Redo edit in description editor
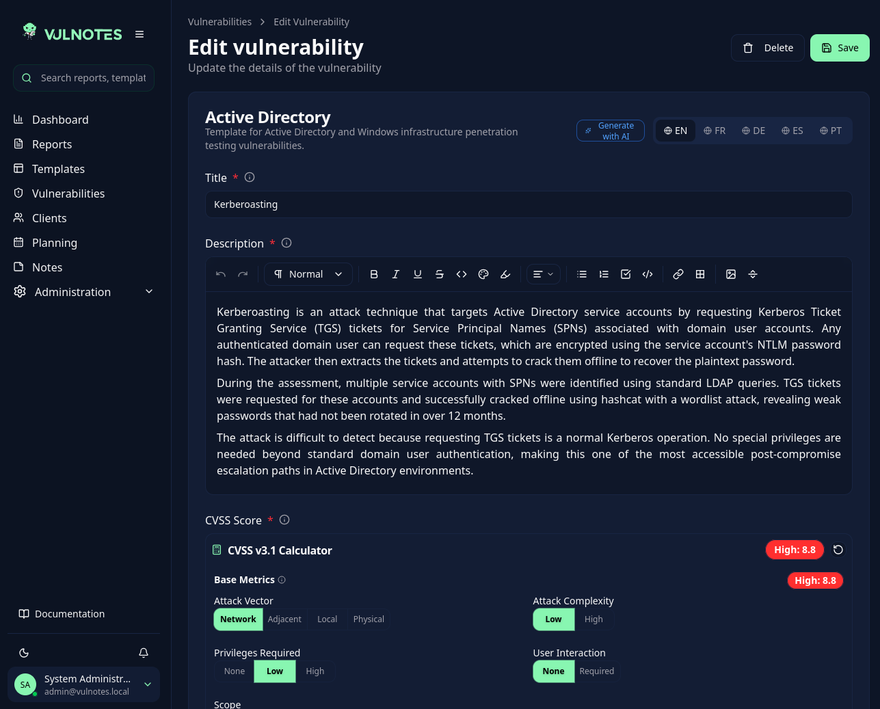The height and width of the screenshot is (709, 880). (x=243, y=274)
